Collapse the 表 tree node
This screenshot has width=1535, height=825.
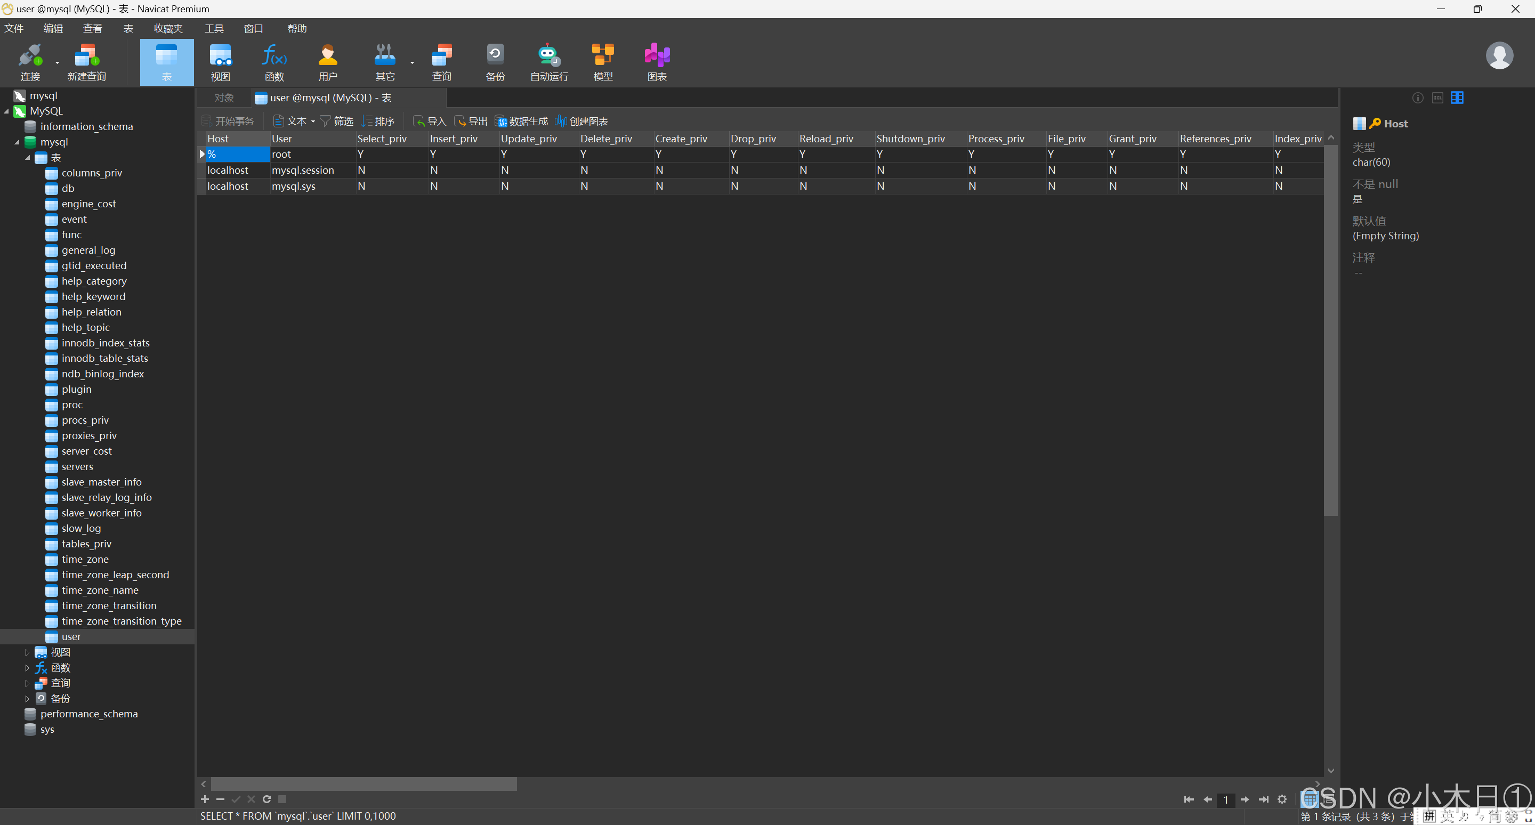point(27,158)
